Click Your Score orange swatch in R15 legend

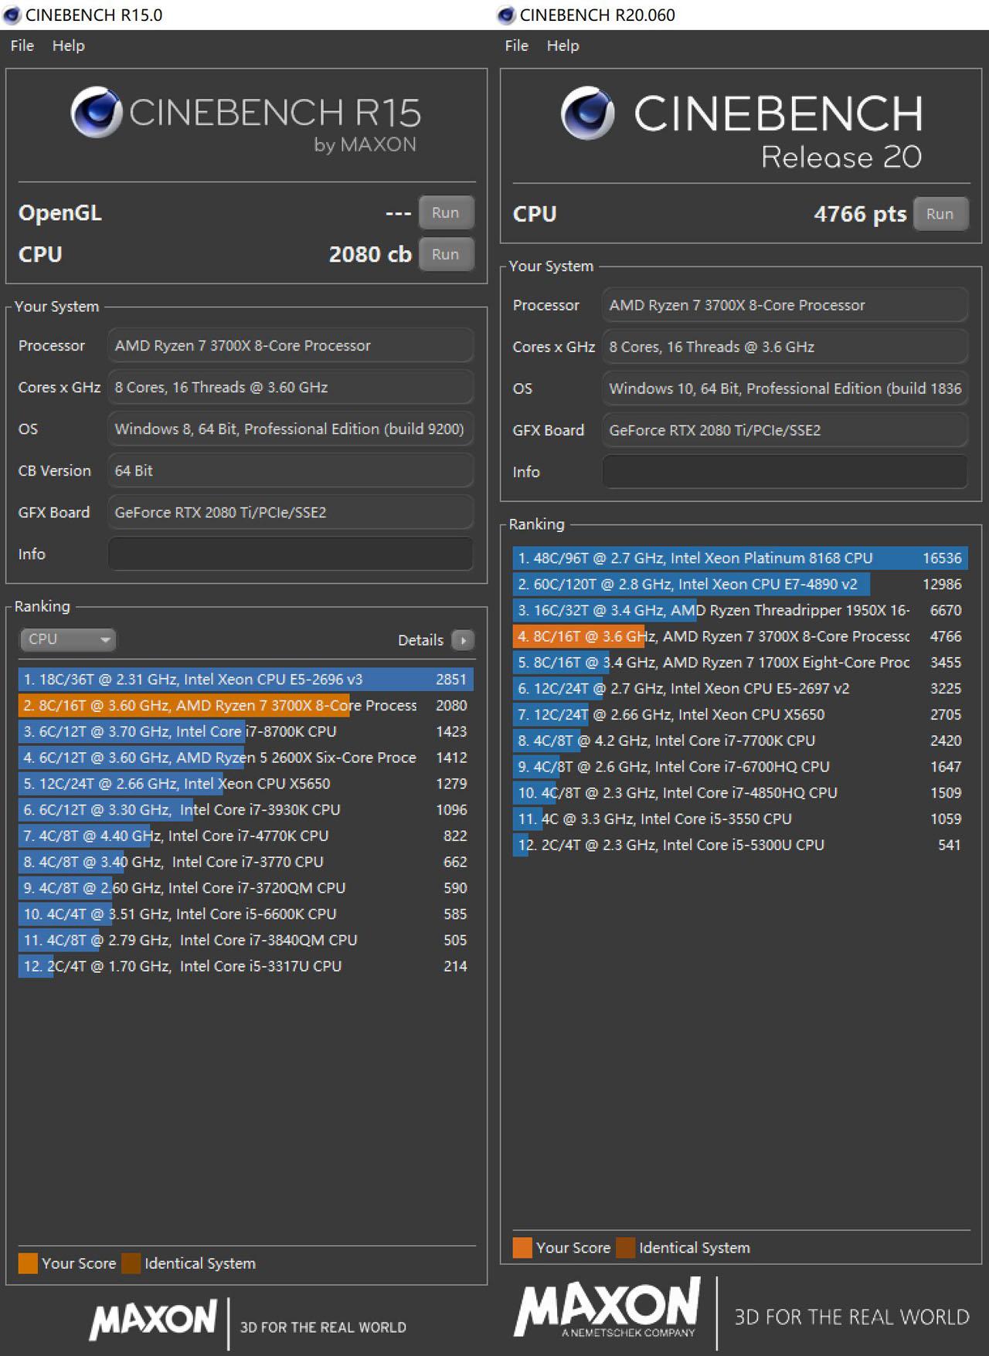29,1263
